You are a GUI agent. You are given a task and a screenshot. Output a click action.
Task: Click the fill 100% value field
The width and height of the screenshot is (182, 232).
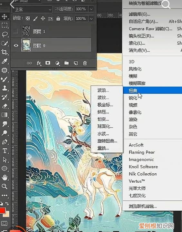pos(81,19)
